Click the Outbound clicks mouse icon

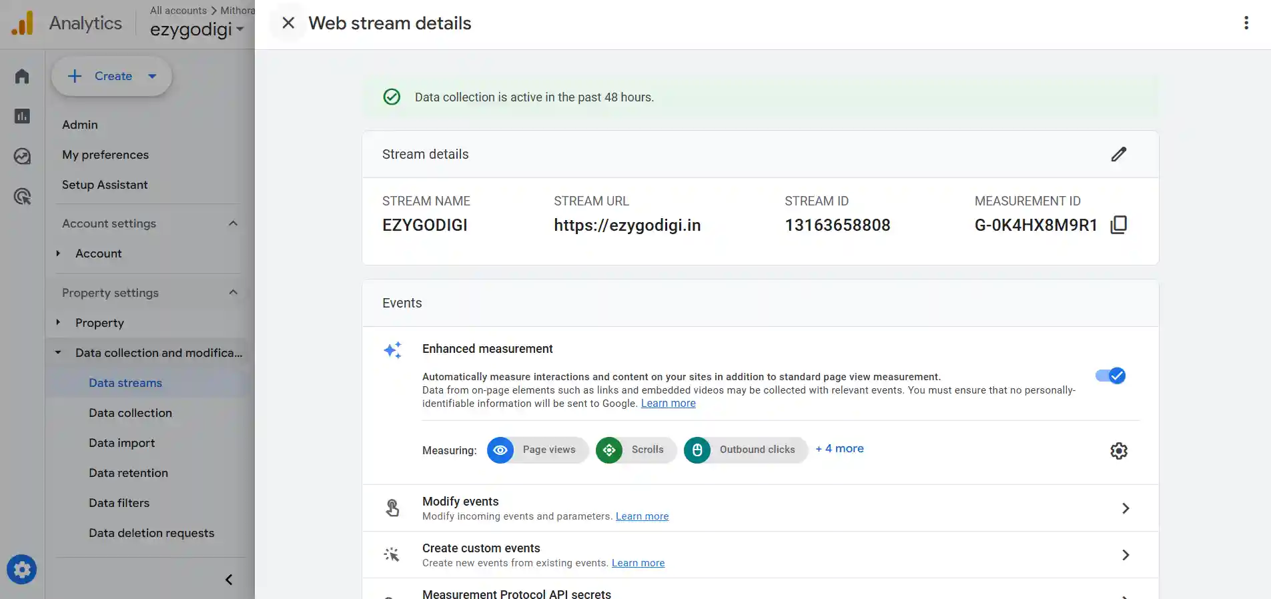[x=697, y=450]
